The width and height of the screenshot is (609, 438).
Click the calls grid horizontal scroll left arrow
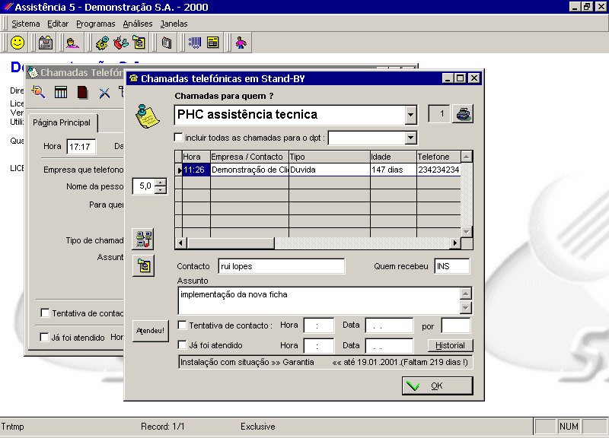tap(180, 243)
